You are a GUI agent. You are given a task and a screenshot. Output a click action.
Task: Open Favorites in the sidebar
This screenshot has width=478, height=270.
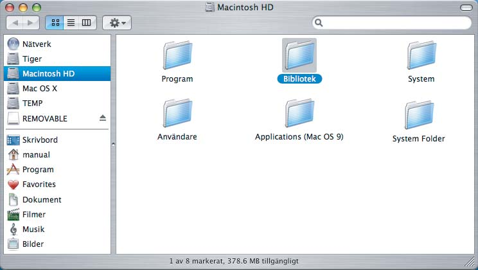point(57,184)
